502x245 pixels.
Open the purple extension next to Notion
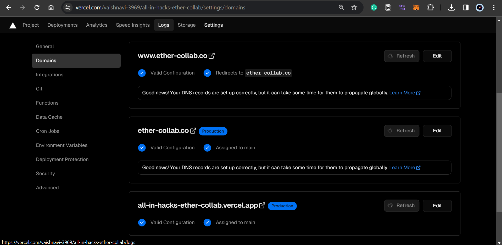[x=402, y=8]
